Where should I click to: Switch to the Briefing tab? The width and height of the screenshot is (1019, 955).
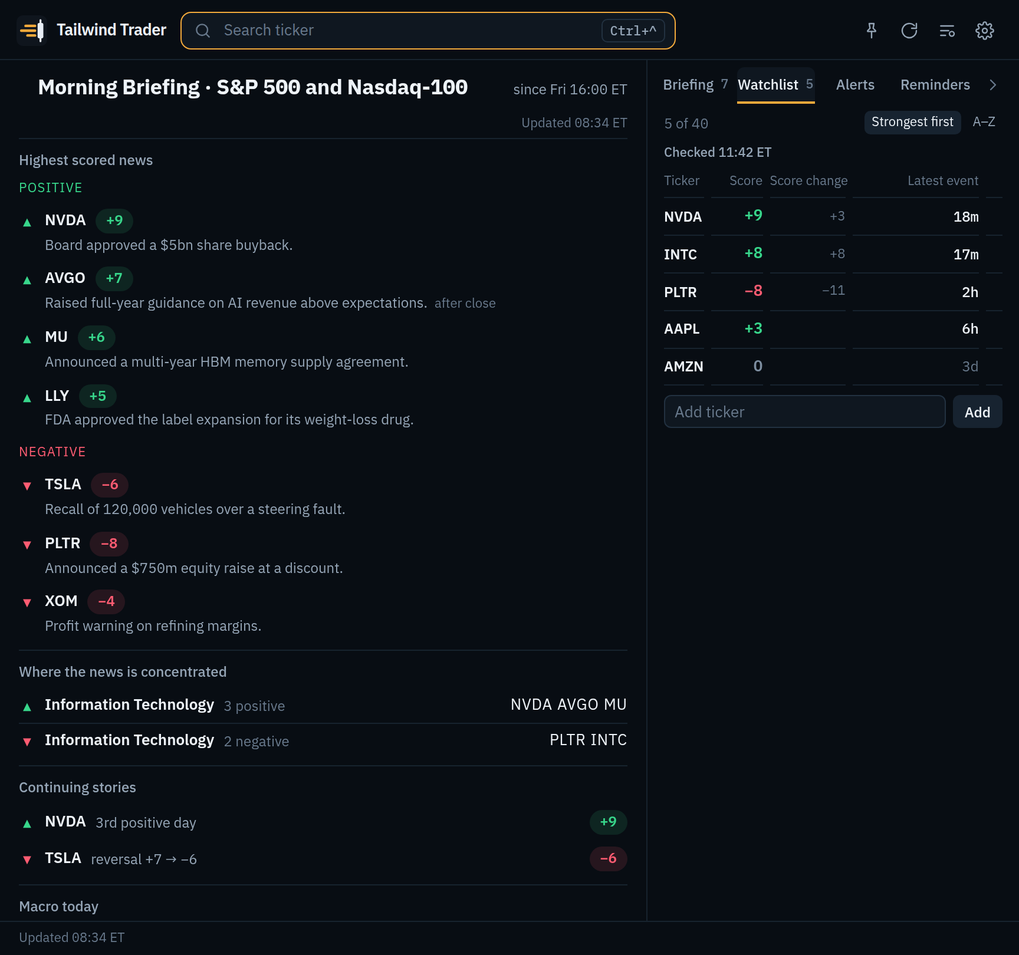pos(695,85)
